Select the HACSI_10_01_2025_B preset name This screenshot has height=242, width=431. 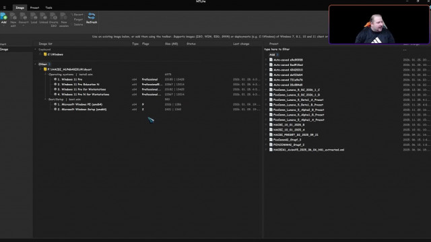coord(289,124)
